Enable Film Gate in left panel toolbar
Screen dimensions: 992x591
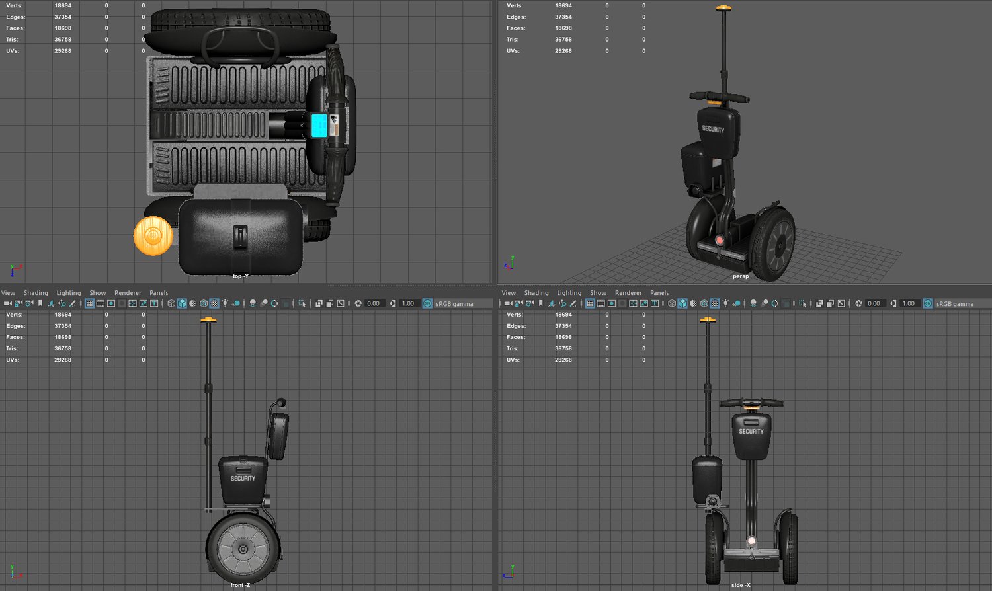[x=100, y=303]
